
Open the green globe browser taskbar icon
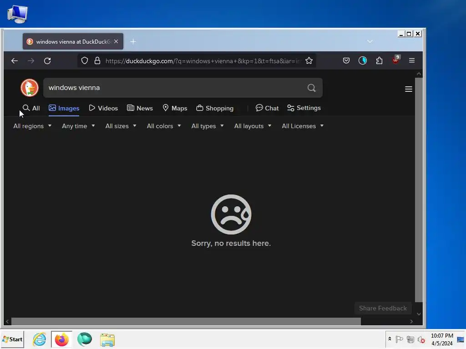(84, 339)
